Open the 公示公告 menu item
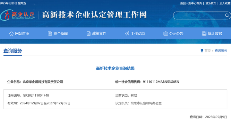The image size is (231, 123). pyautogui.click(x=173, y=34)
